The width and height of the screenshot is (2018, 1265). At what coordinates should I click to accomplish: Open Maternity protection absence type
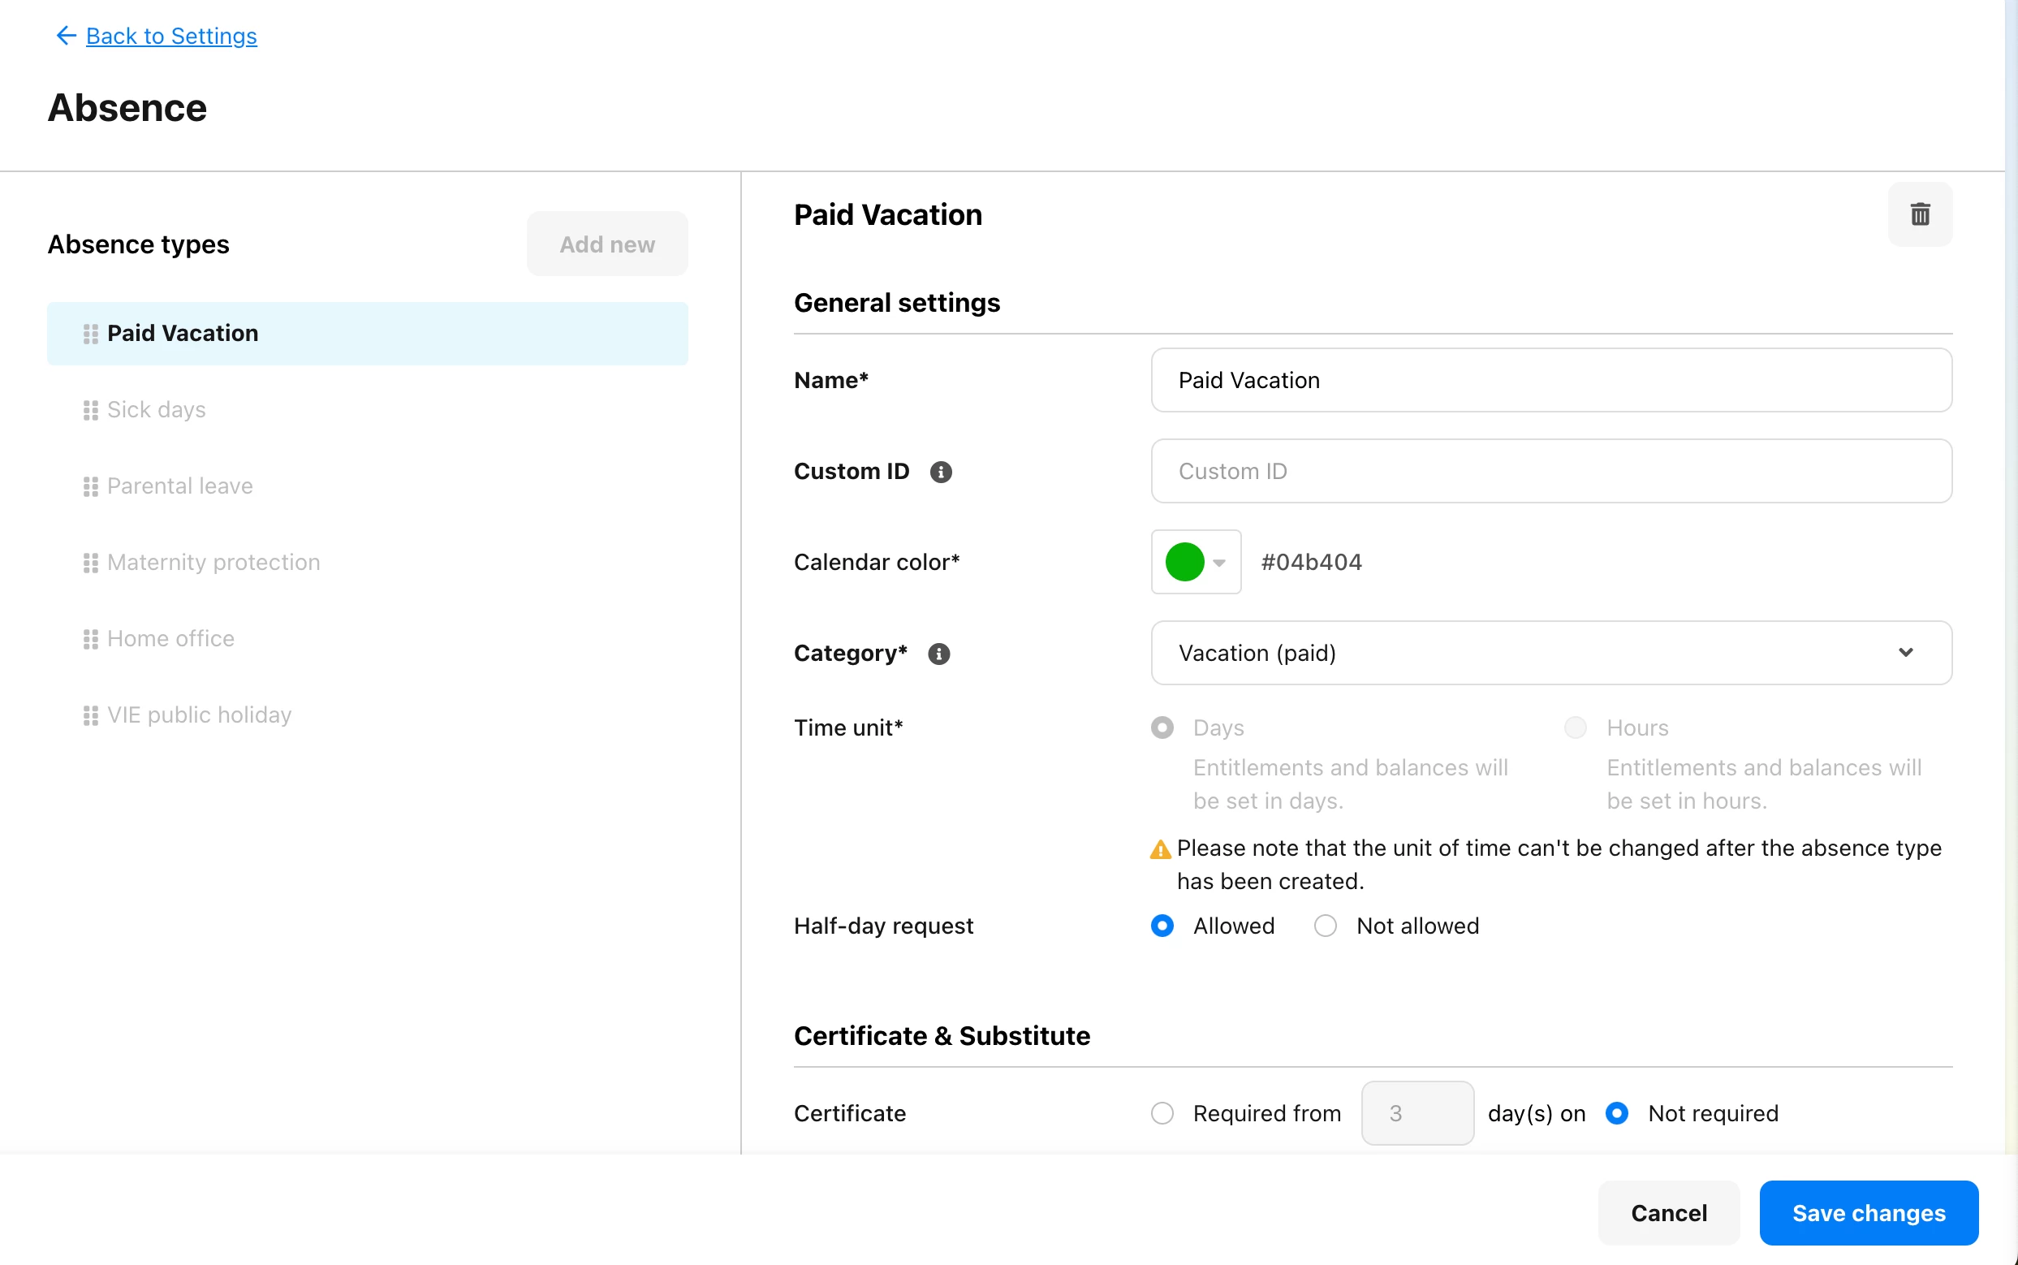coord(213,563)
